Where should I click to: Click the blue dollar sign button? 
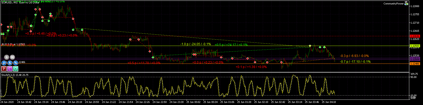tap(10, 63)
